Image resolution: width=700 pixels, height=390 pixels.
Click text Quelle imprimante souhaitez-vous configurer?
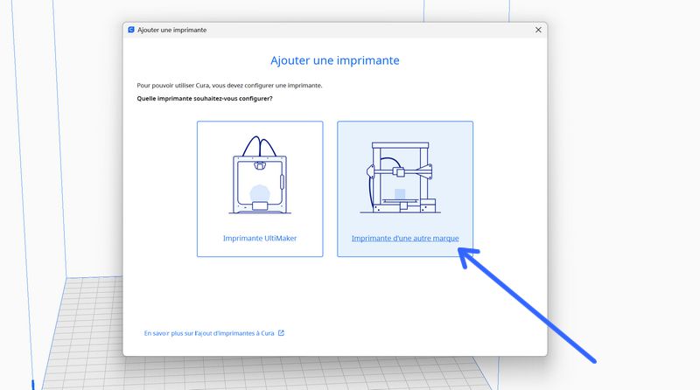[x=205, y=99]
